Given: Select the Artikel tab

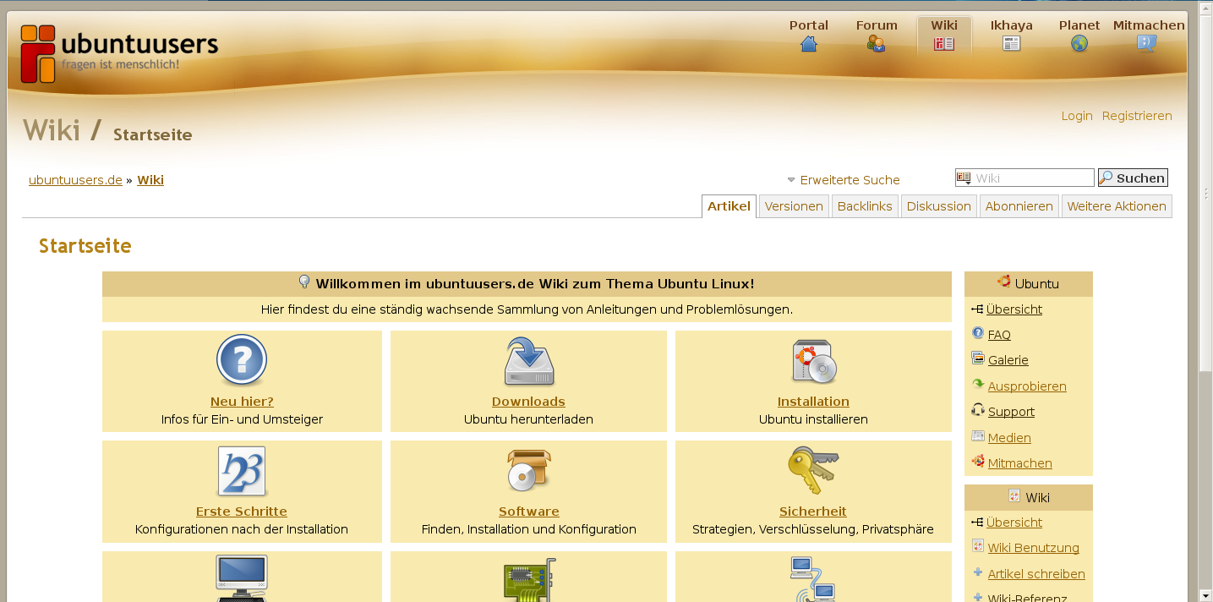Looking at the screenshot, I should tap(729, 206).
